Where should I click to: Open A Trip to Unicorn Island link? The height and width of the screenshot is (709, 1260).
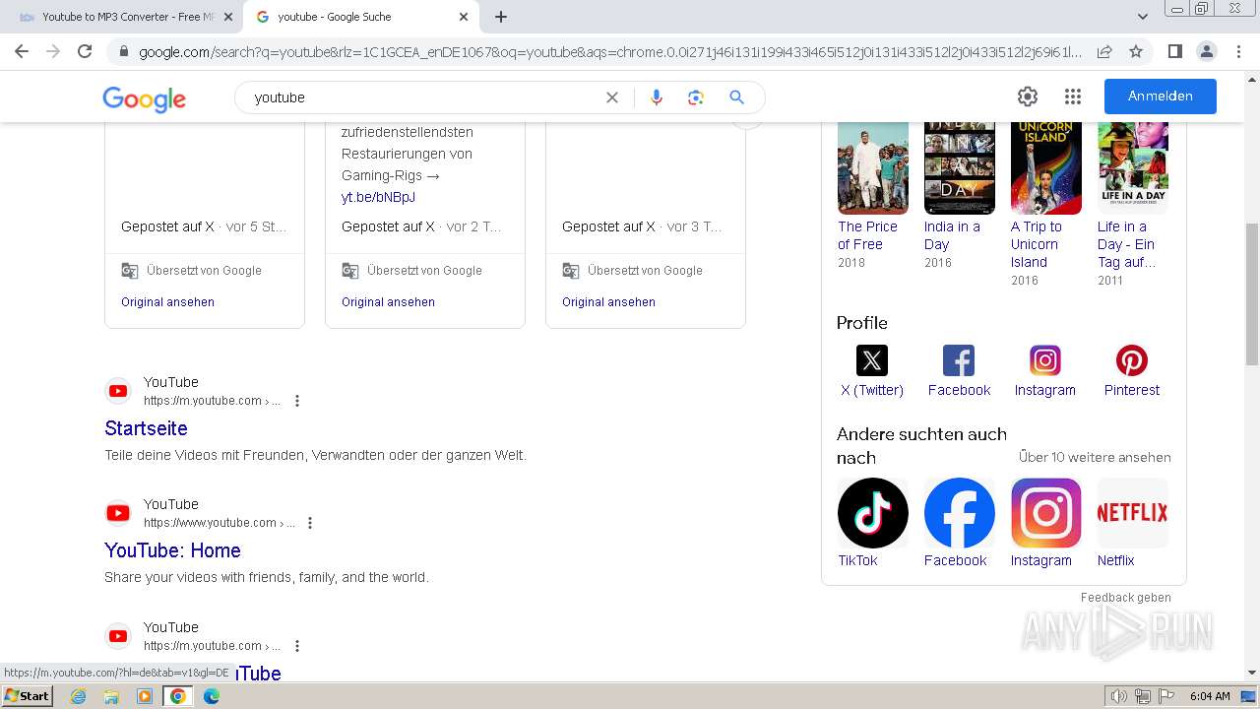pyautogui.click(x=1037, y=244)
